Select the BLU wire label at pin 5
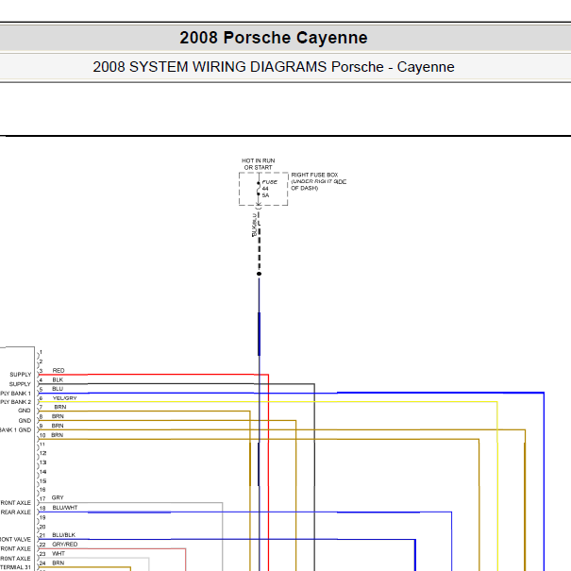571x571 pixels. pos(58,389)
